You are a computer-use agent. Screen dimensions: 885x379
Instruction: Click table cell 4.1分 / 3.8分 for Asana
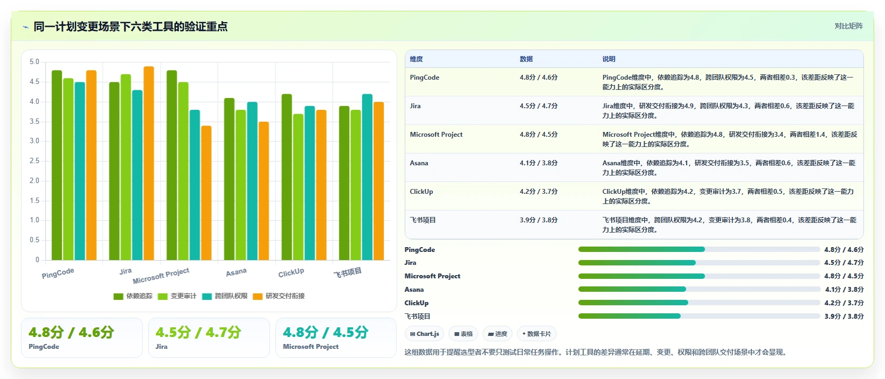pyautogui.click(x=538, y=163)
